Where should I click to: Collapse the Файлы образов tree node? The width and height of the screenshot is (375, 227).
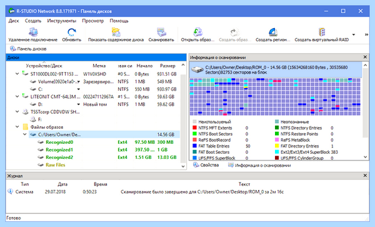click(17, 127)
